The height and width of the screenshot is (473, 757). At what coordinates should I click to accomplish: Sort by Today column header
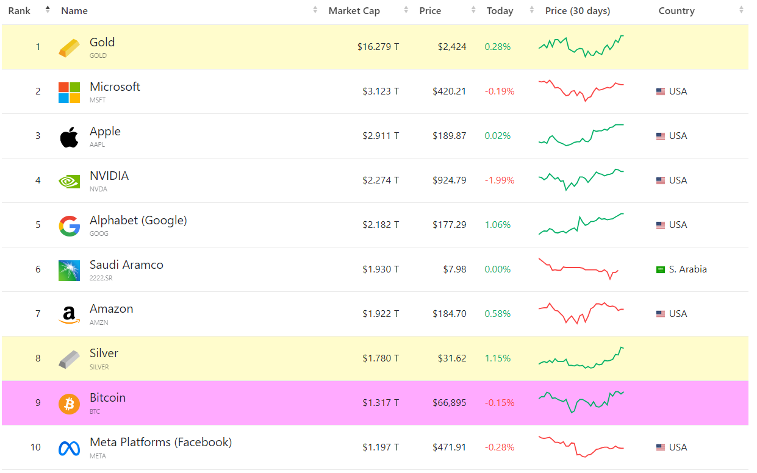(500, 11)
